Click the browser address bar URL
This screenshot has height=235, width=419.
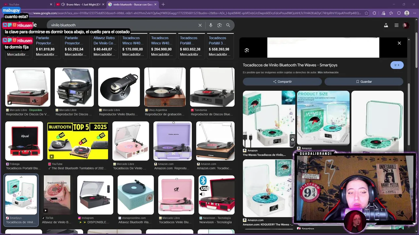pyautogui.click(x=196, y=13)
